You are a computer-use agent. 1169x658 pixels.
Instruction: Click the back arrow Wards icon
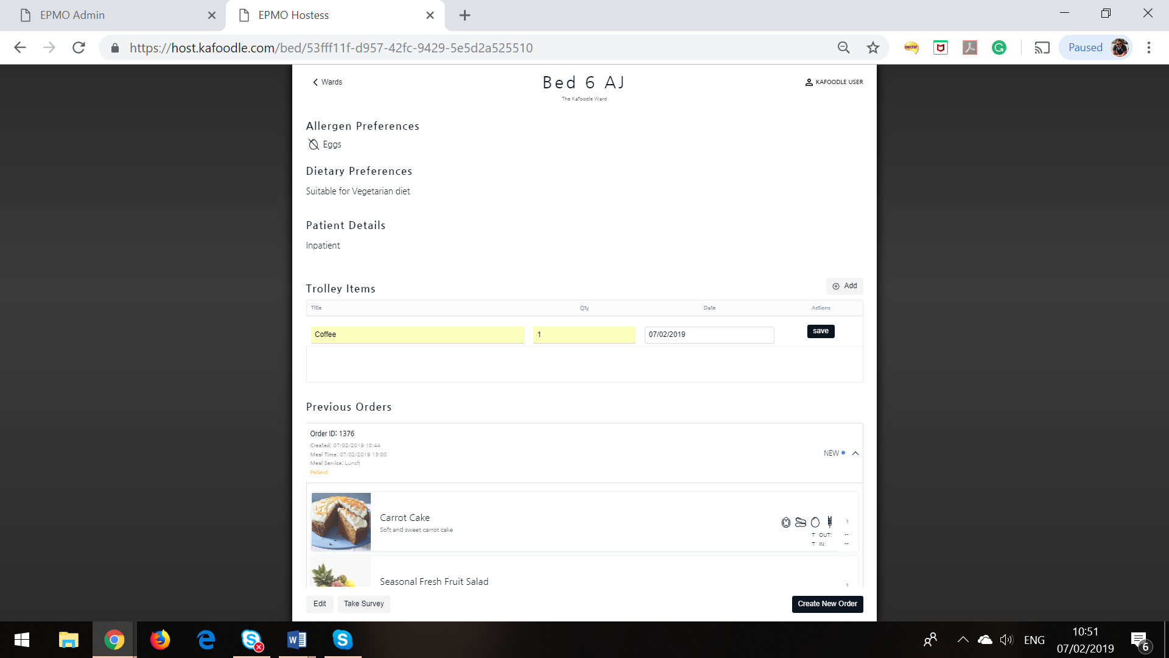pos(327,81)
